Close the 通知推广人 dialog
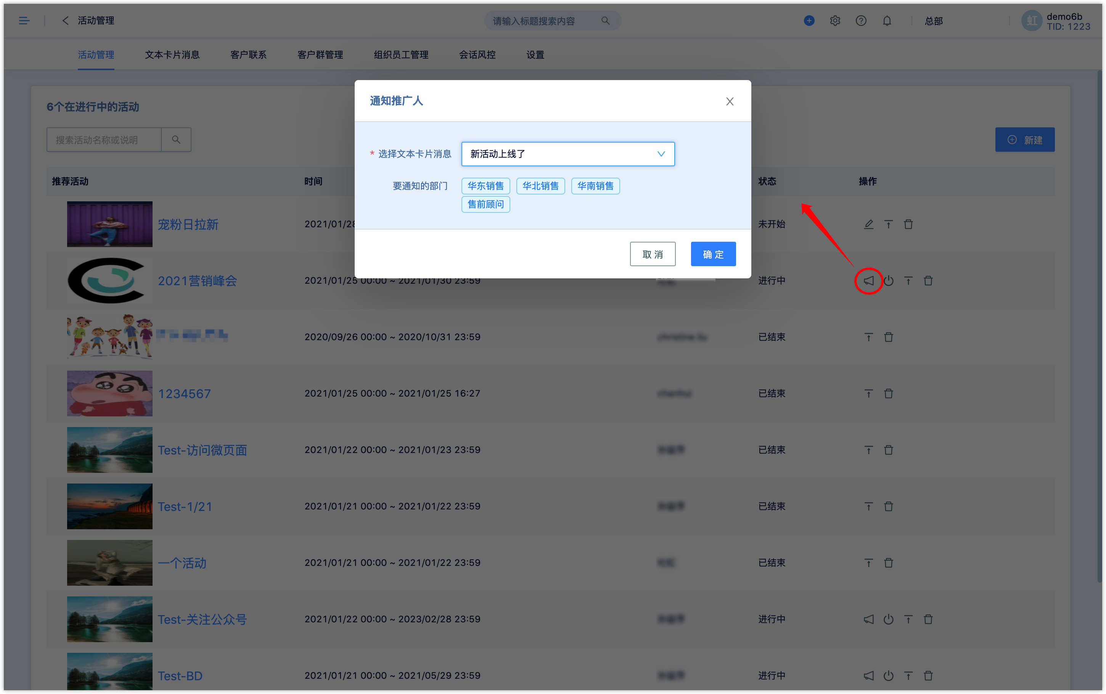Image resolution: width=1106 pixels, height=694 pixels. tap(730, 101)
